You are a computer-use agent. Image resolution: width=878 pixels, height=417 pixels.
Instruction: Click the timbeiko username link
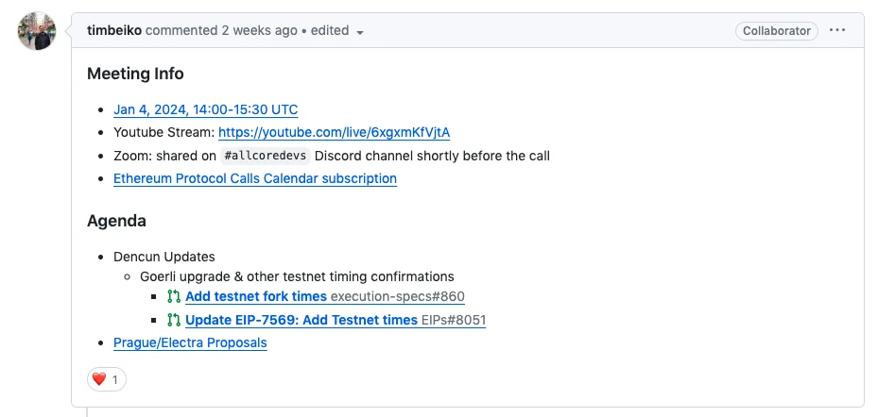coord(113,30)
